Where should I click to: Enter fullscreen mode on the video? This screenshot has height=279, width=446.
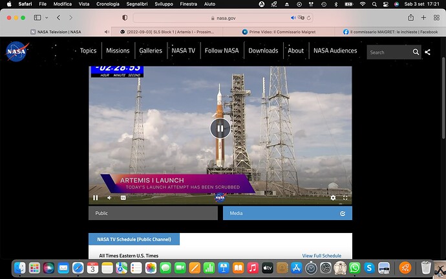[345, 197]
